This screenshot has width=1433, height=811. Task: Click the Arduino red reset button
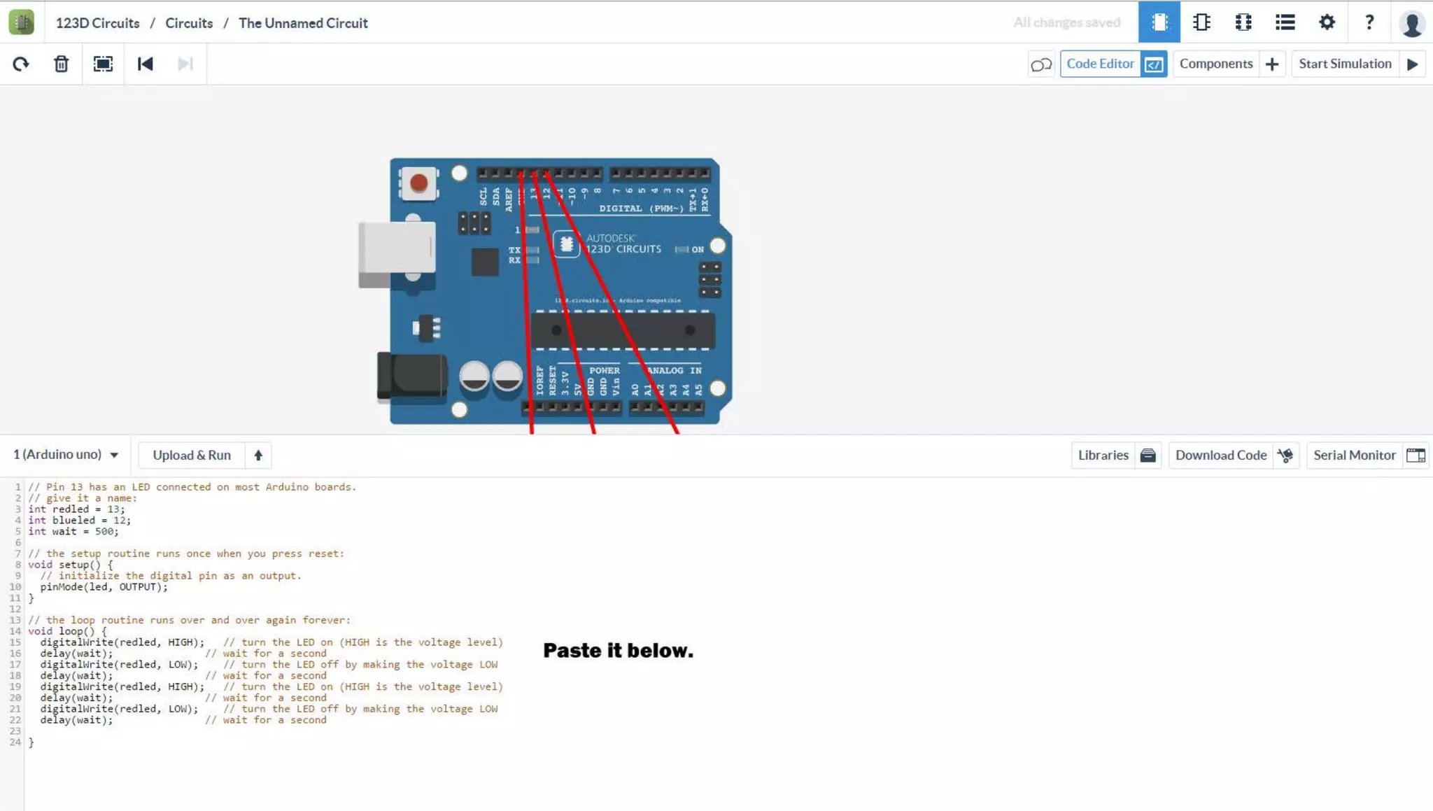coord(418,183)
